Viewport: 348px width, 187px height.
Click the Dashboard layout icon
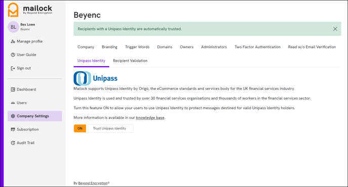pyautogui.click(x=13, y=89)
